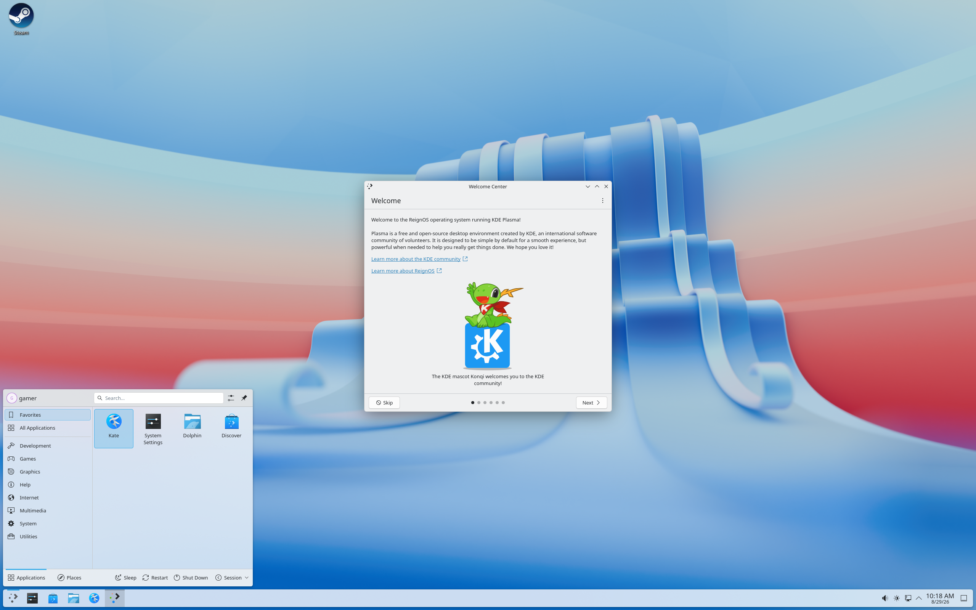
Task: Click the Restart button
Action: tap(155, 578)
